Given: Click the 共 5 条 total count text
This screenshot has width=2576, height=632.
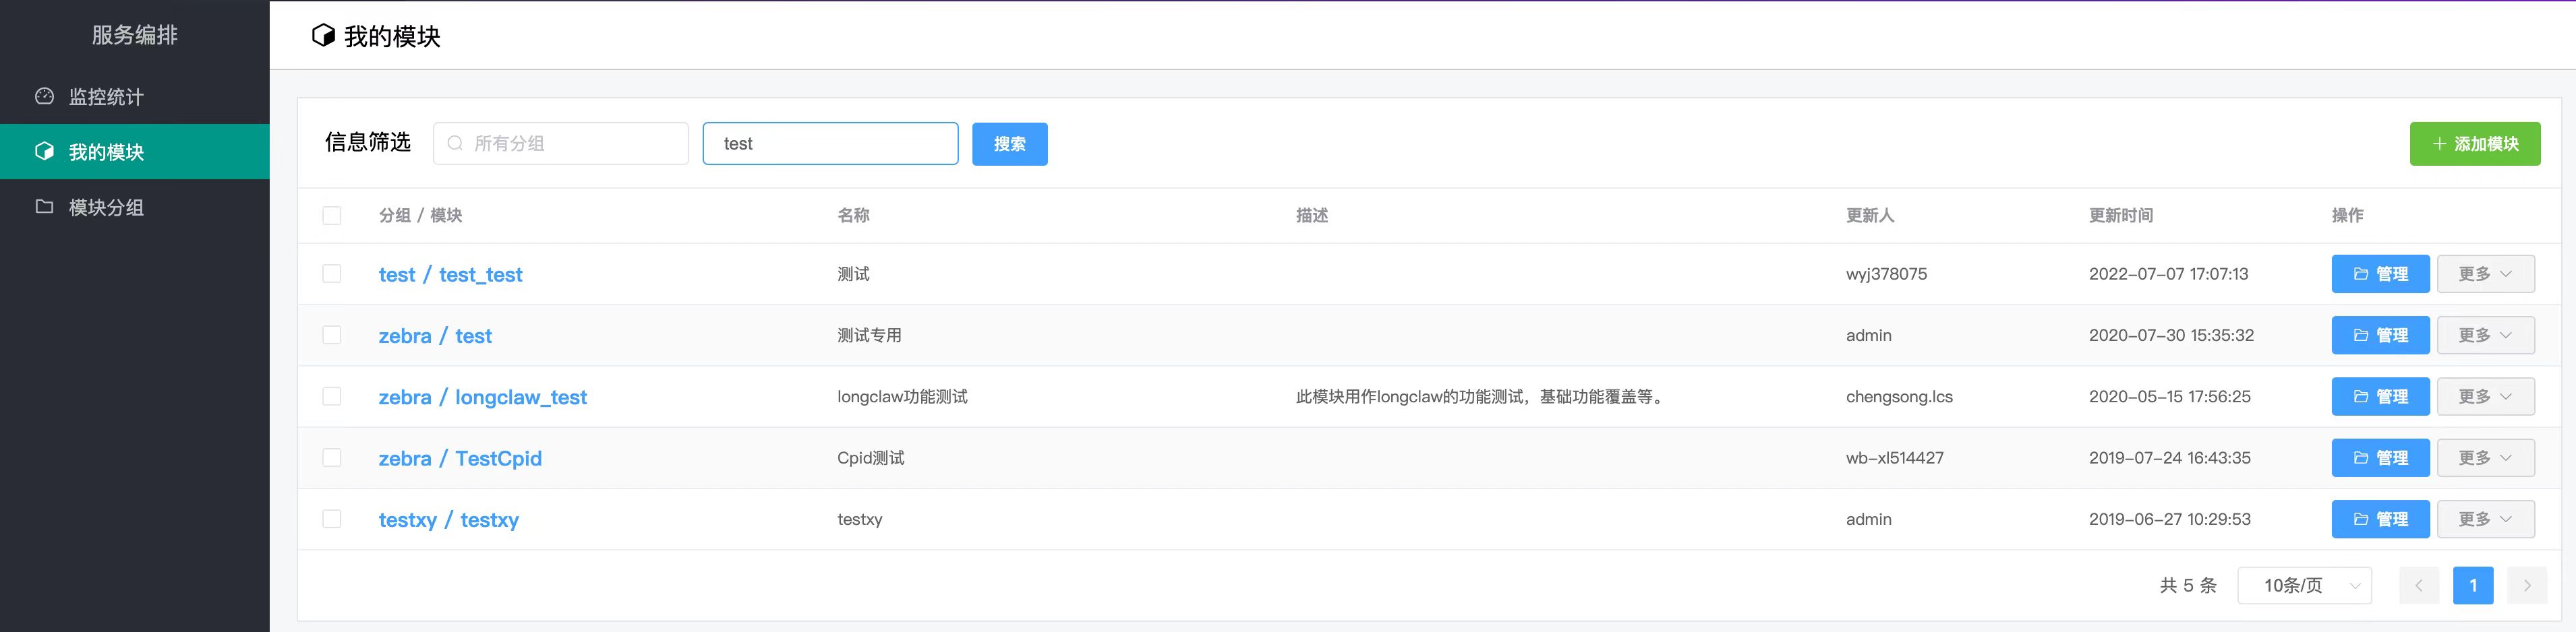Looking at the screenshot, I should click(x=2188, y=585).
